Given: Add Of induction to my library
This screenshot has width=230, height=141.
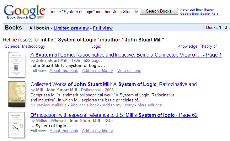Looking at the screenshot, I should pyautogui.click(x=97, y=131).
